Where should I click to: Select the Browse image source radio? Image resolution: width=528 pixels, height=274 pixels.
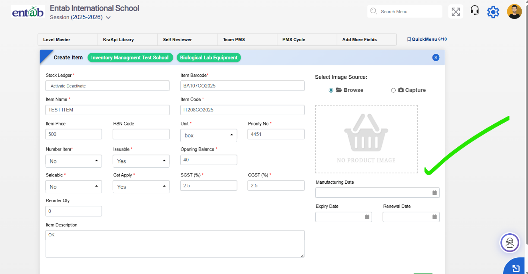(331, 90)
